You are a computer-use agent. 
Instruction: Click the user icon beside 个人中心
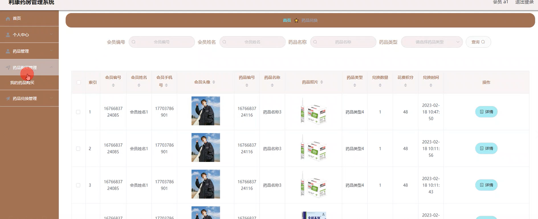point(8,35)
